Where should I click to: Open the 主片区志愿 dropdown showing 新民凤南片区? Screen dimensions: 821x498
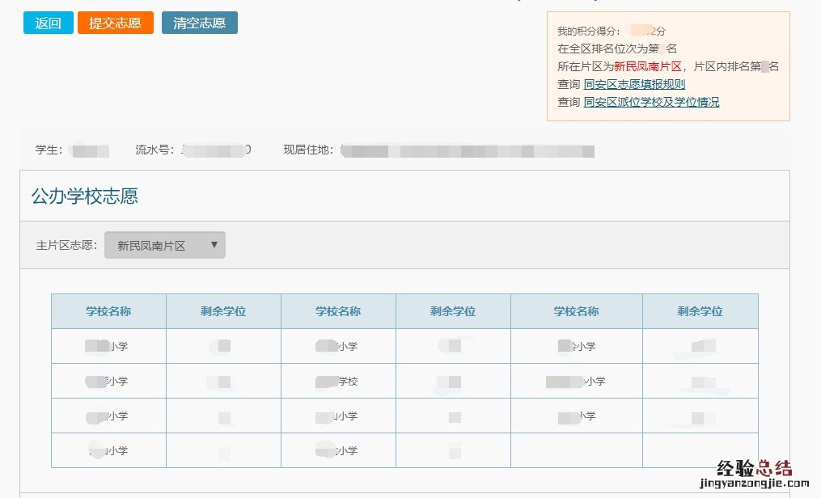164,246
